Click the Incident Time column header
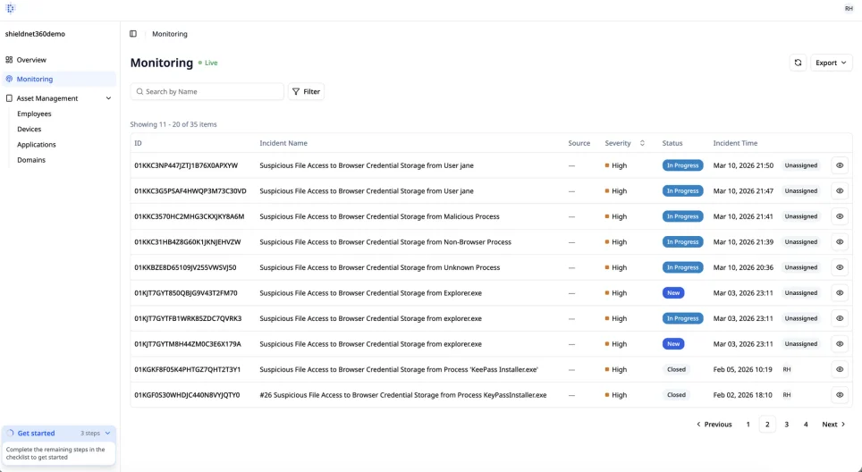Viewport: 862px width, 472px height. pos(735,143)
